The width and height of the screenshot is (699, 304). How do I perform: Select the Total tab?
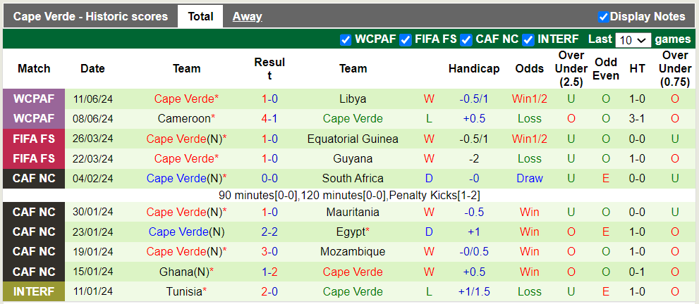[200, 16]
